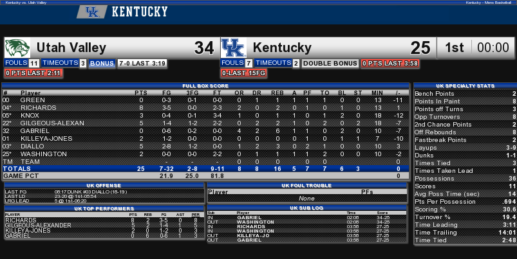
Task: Open the FULL BOX SCORE header
Action: coord(205,86)
